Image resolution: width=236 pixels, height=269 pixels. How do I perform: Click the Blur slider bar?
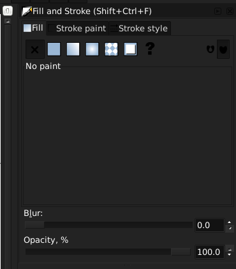pos(108,225)
